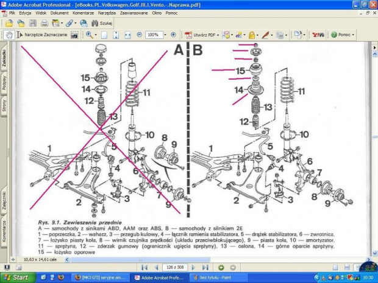Open the zoom percentage dropdown arrow
This screenshot has width=378, height=283.
click(x=165, y=35)
